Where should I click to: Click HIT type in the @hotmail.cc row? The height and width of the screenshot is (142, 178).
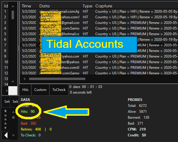85,34
